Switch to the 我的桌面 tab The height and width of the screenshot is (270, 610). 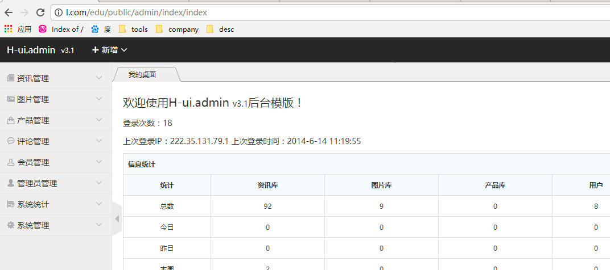click(142, 74)
